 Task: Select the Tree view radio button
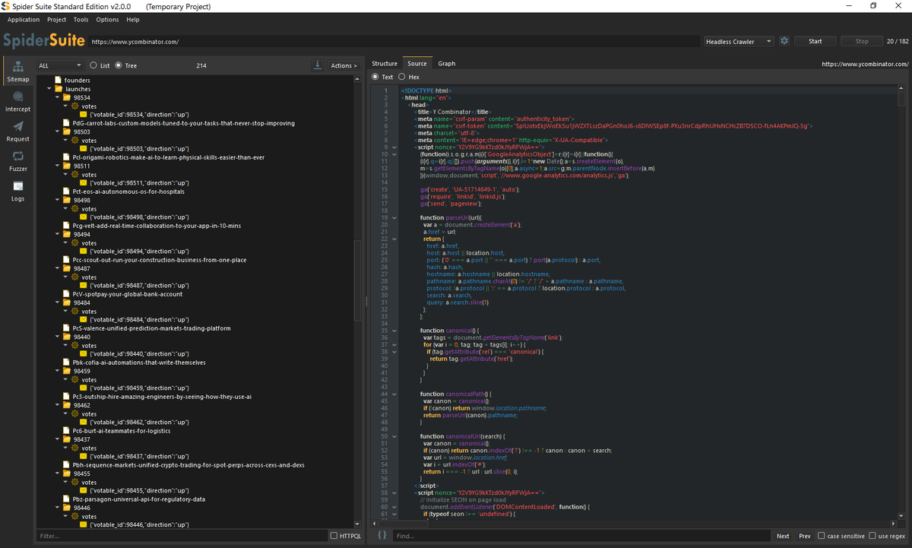[x=119, y=65]
